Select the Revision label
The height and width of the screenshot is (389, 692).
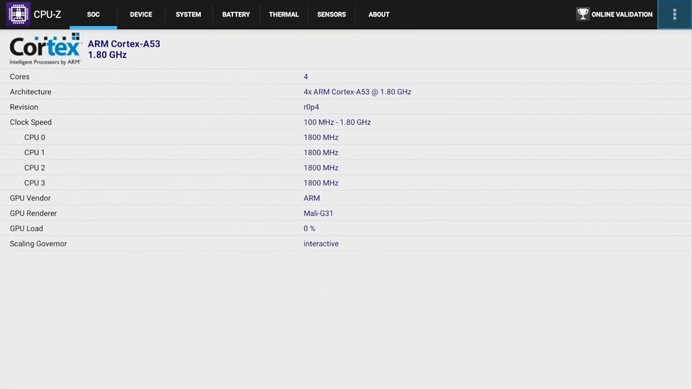tap(24, 107)
